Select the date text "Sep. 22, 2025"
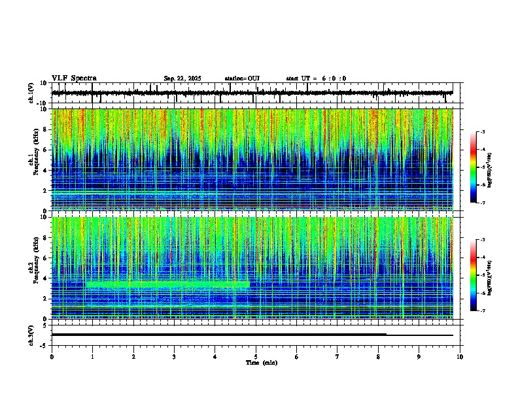This screenshot has width=518, height=400. [182, 78]
